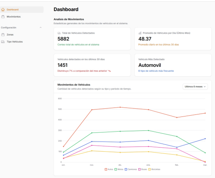The image size is (215, 178).
Task: Click the green Motos legend swatch
Action: click(116, 169)
